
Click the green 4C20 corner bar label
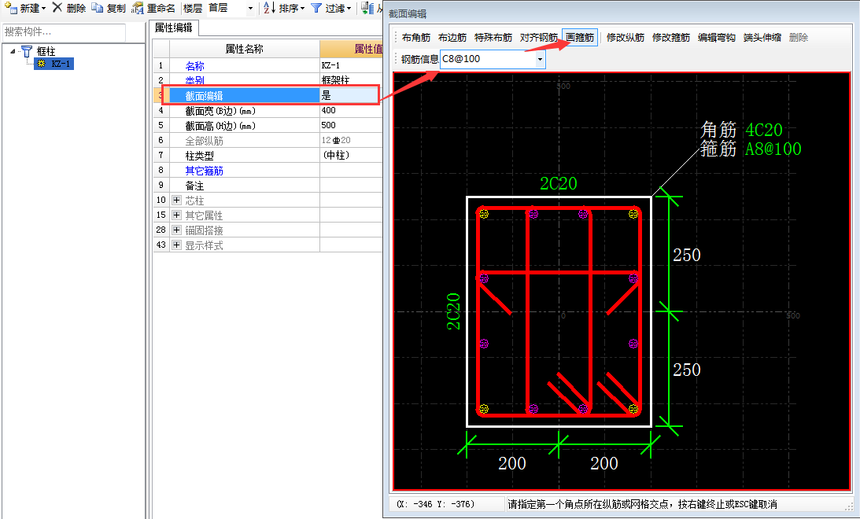(x=764, y=130)
